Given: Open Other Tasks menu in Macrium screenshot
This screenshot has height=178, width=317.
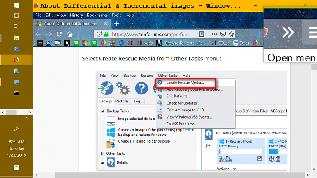Looking at the screenshot, I should (x=168, y=76).
